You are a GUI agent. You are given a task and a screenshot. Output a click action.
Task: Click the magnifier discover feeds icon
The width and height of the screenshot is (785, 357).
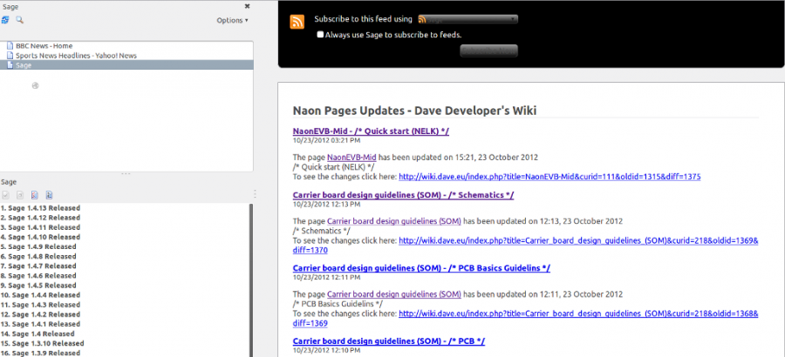(20, 19)
